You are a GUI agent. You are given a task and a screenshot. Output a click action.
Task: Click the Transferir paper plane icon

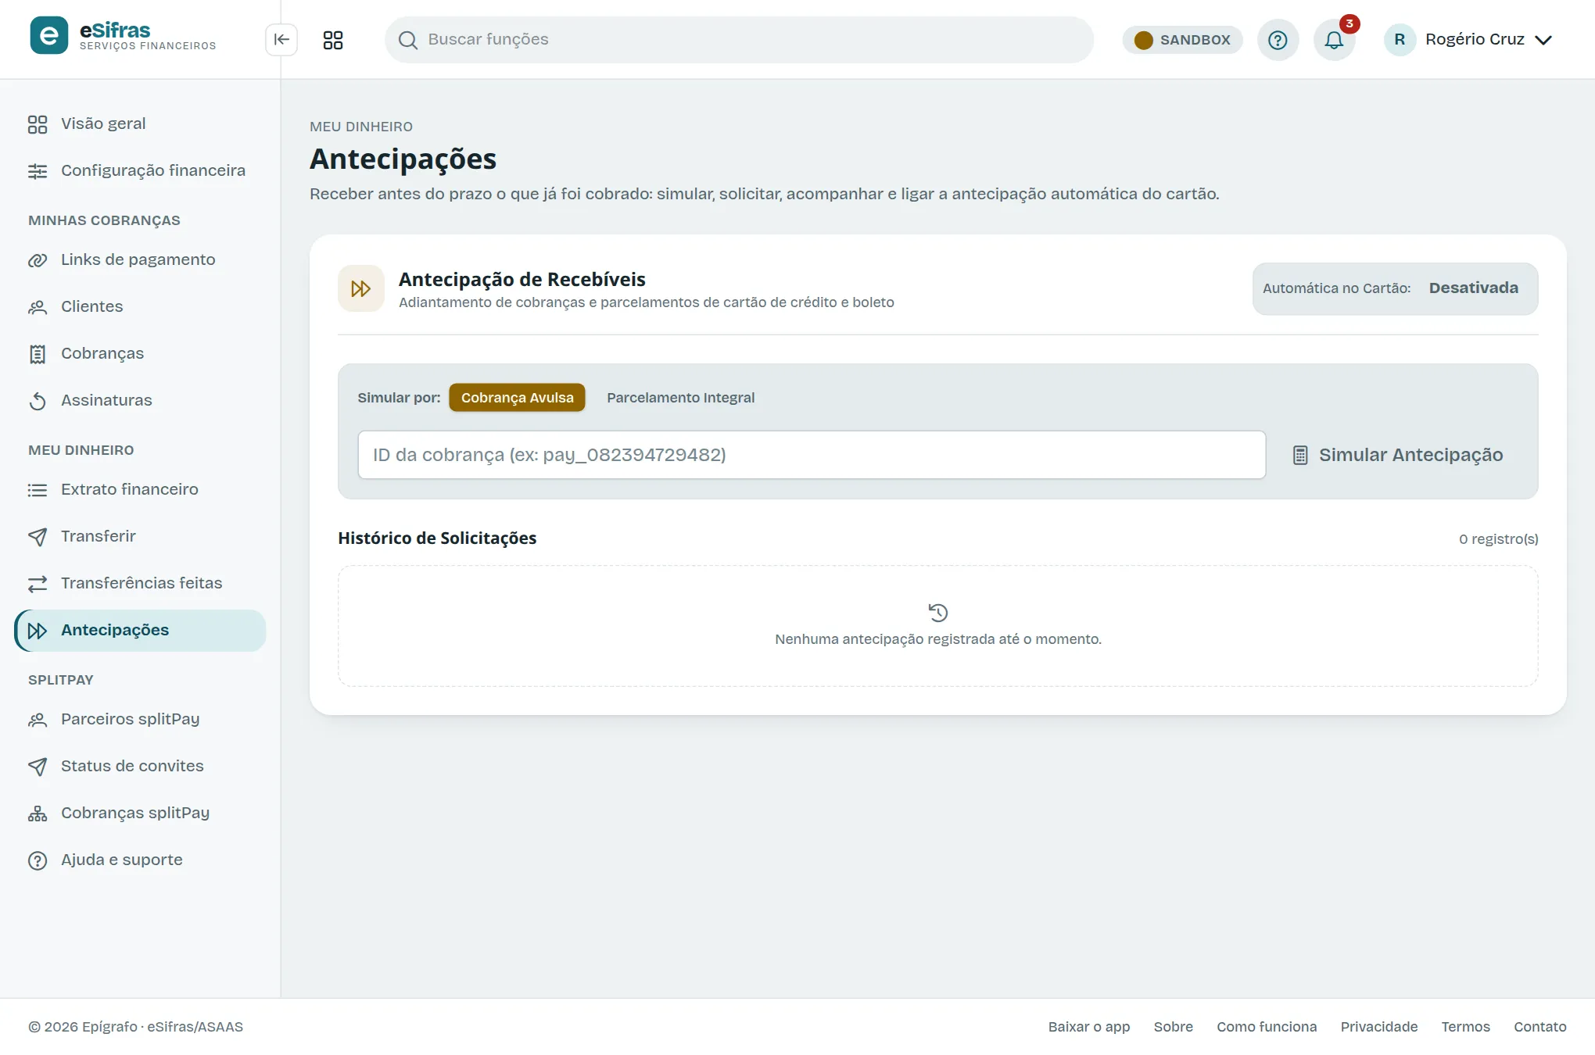point(38,537)
